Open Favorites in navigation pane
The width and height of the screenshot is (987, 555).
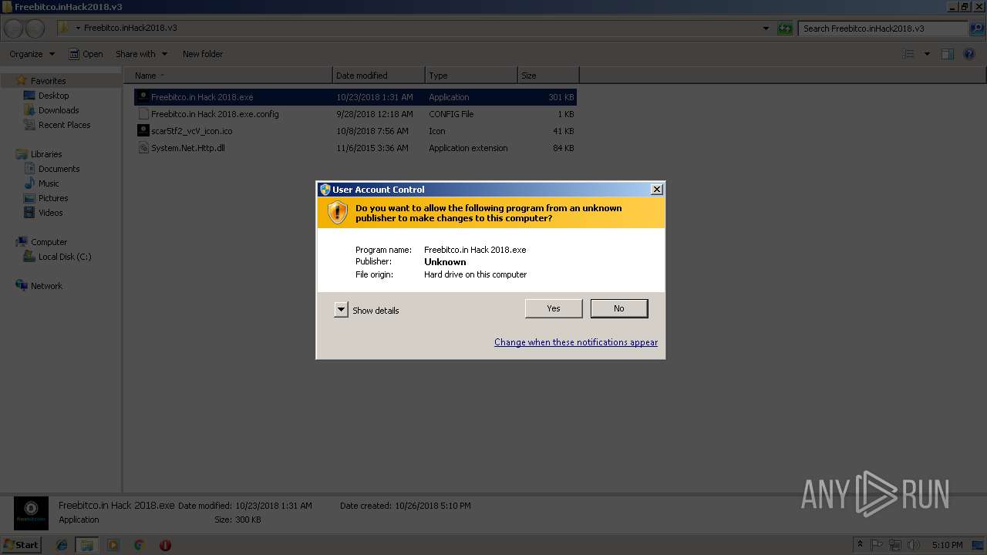coord(48,81)
